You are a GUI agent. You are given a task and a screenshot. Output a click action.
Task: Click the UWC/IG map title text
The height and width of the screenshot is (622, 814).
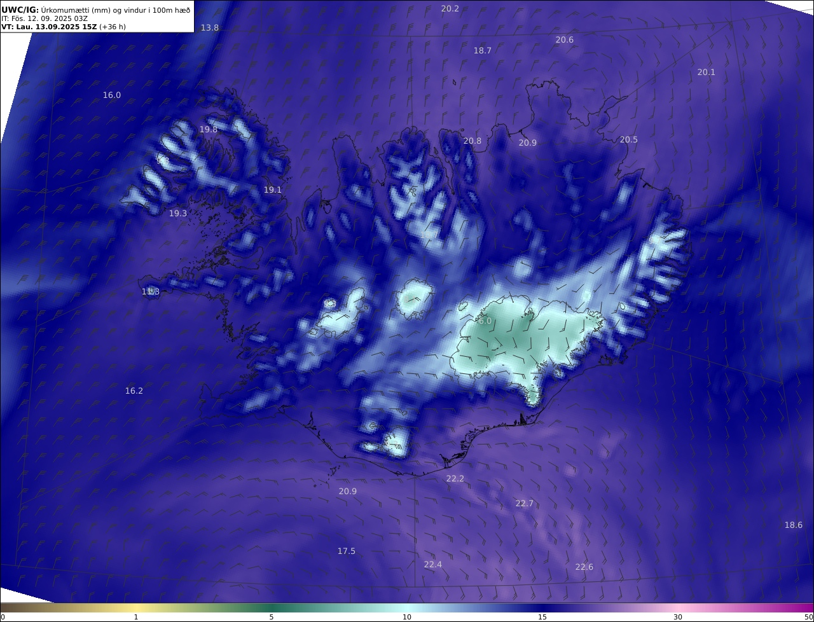tap(96, 10)
